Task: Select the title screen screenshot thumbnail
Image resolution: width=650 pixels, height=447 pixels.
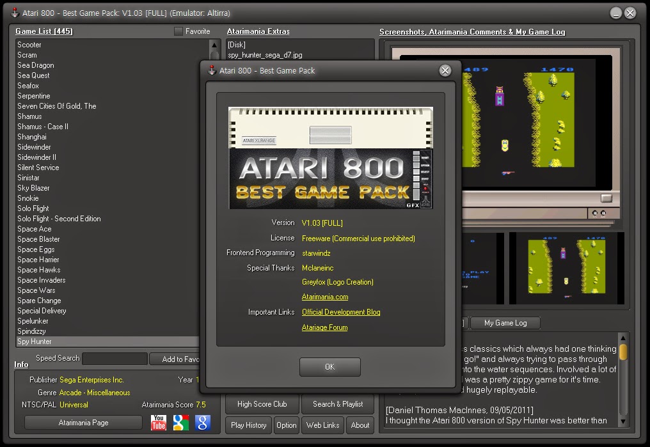Action: [x=483, y=268]
